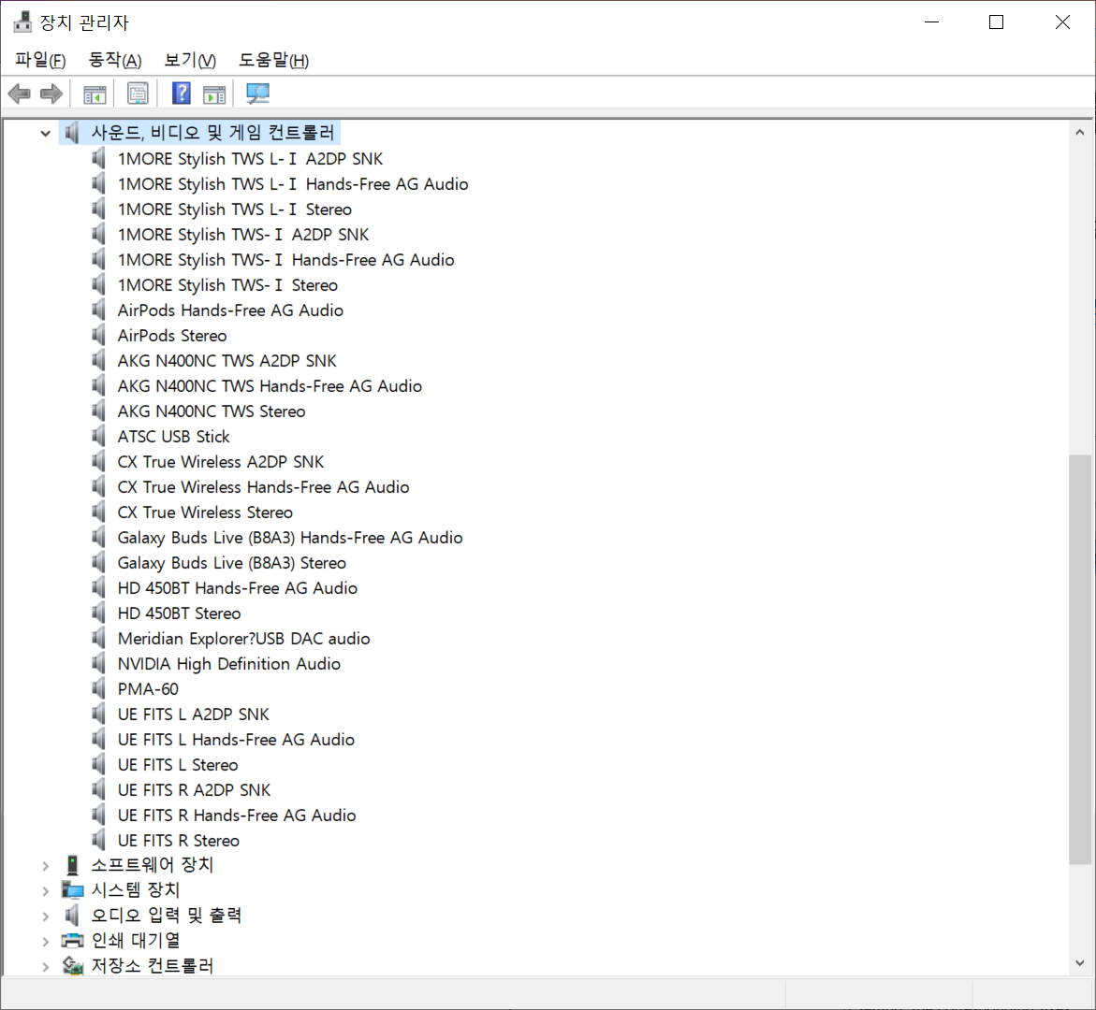
Task: Open the 파일(F) menu
Action: (x=40, y=60)
